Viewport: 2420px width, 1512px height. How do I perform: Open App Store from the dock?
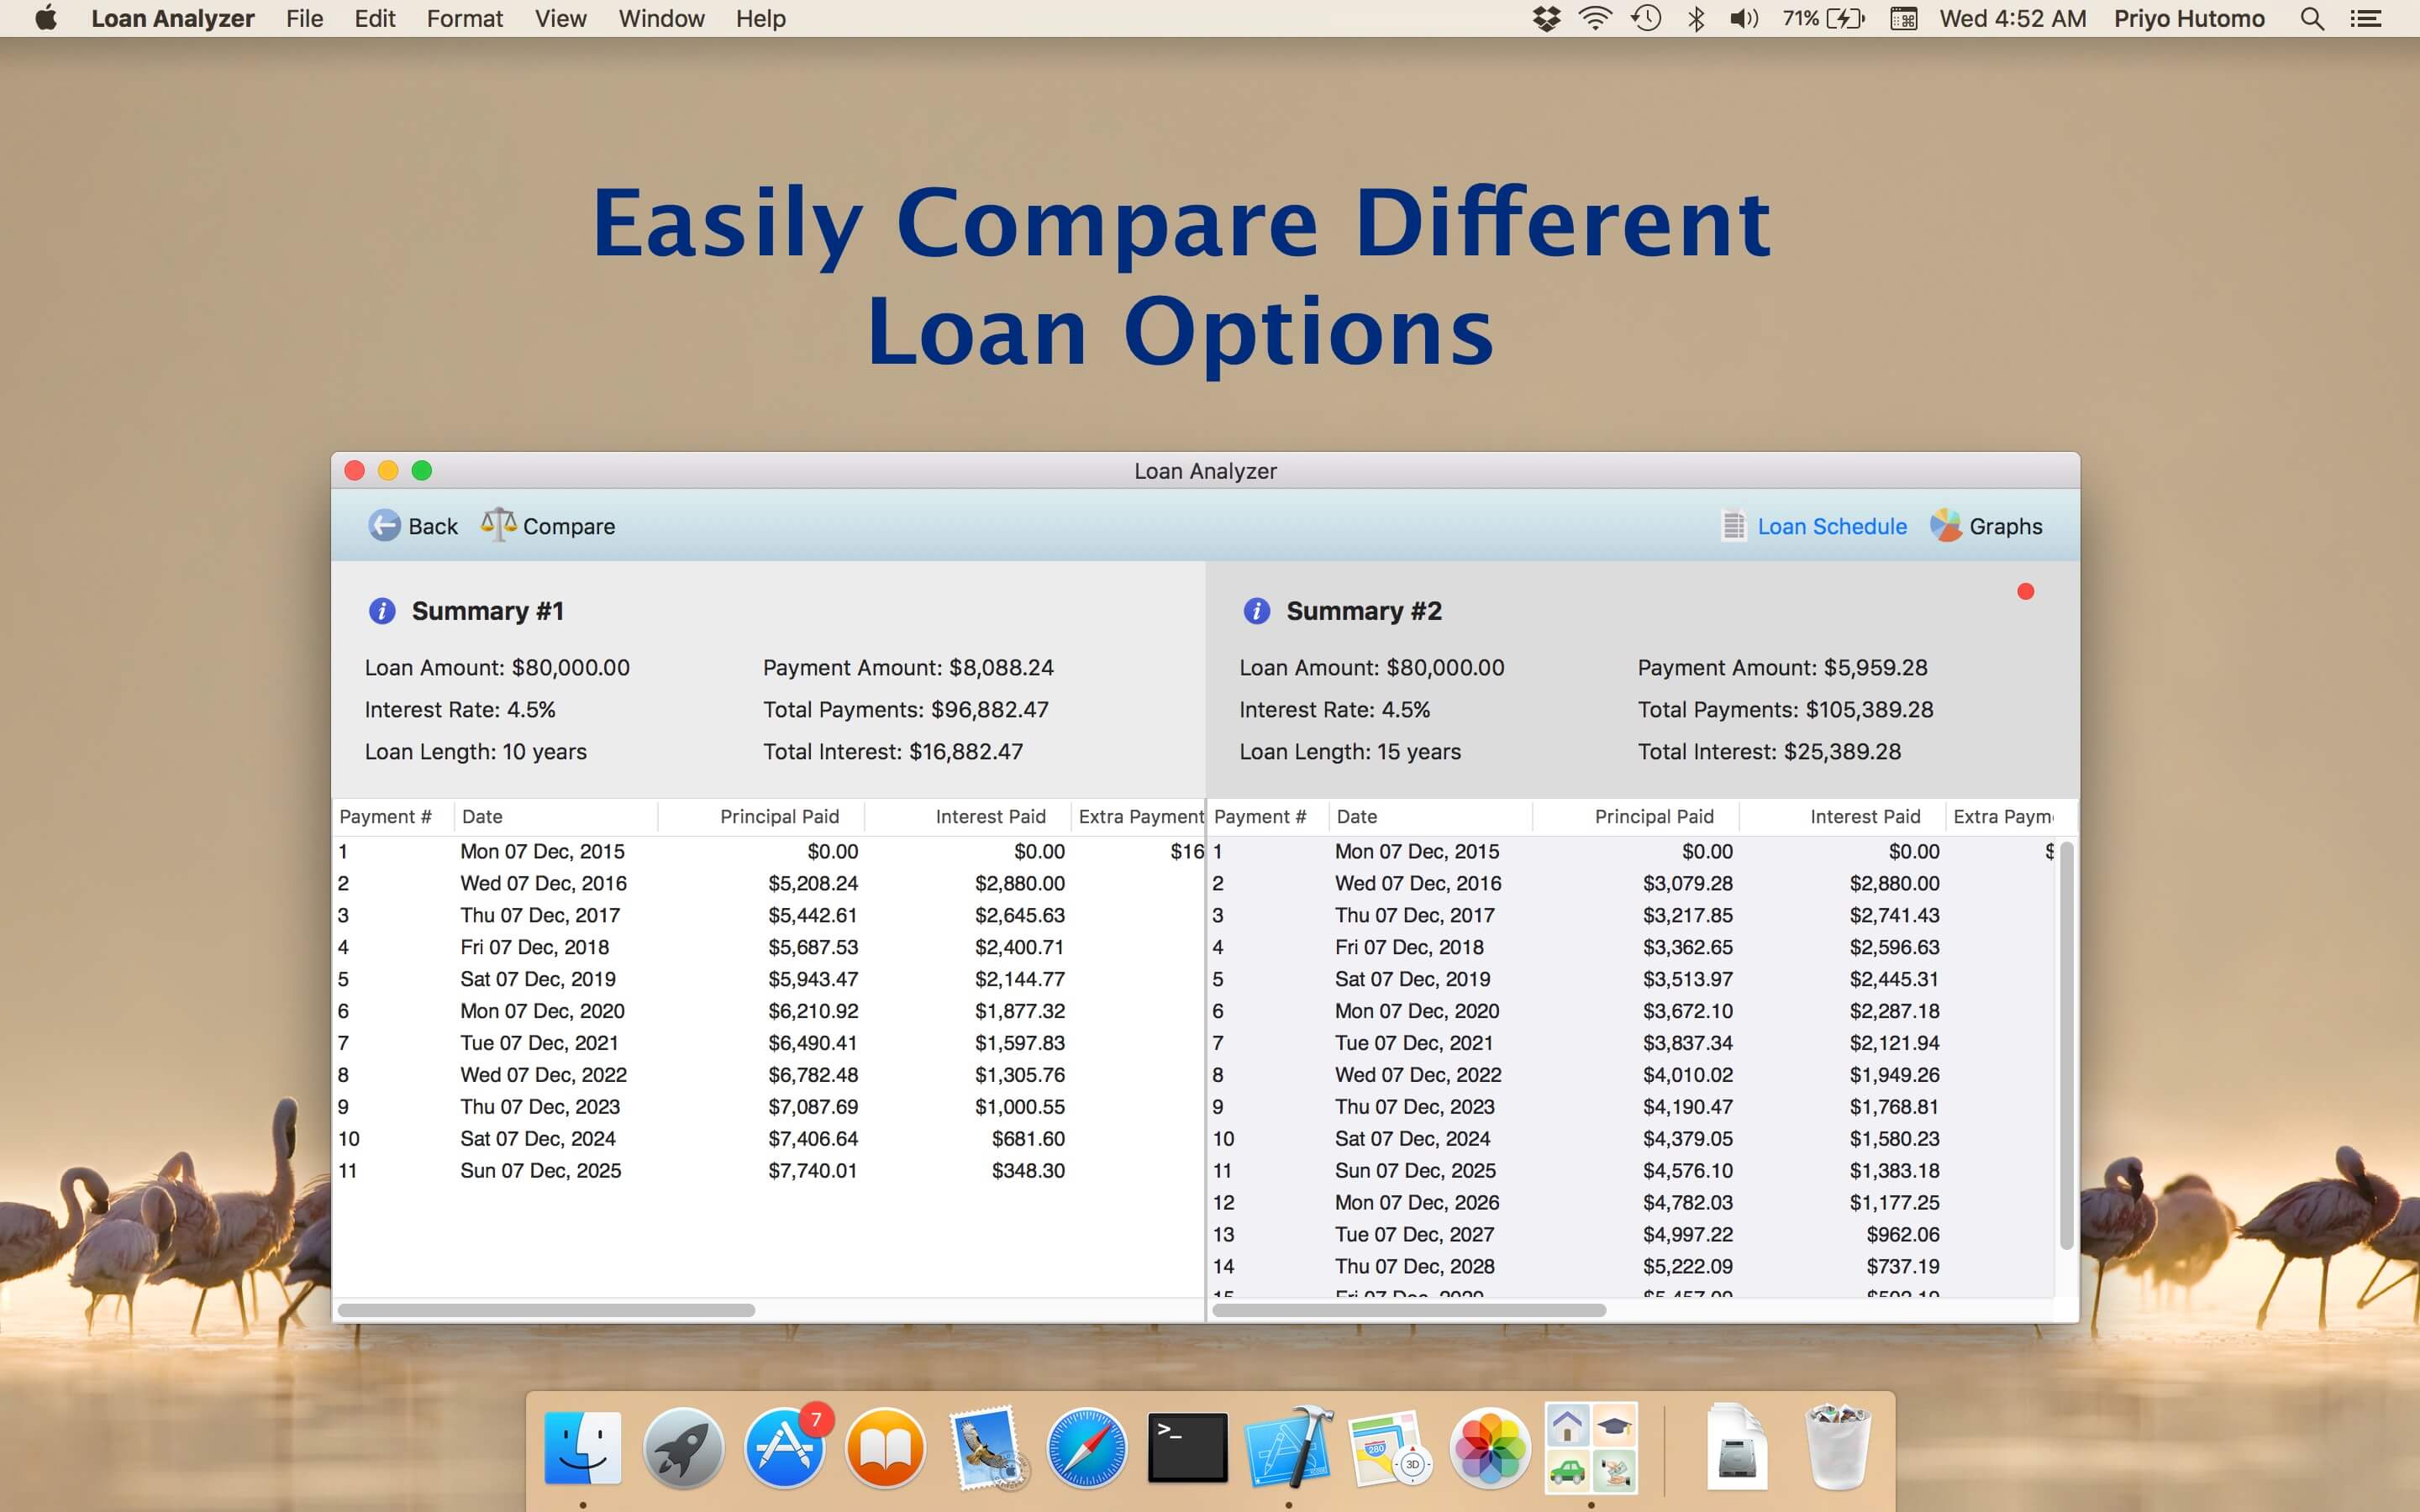pyautogui.click(x=784, y=1448)
